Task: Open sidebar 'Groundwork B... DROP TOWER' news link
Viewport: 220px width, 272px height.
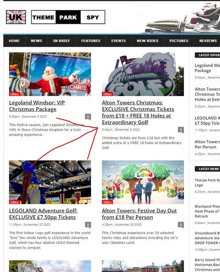Action: 207,238
